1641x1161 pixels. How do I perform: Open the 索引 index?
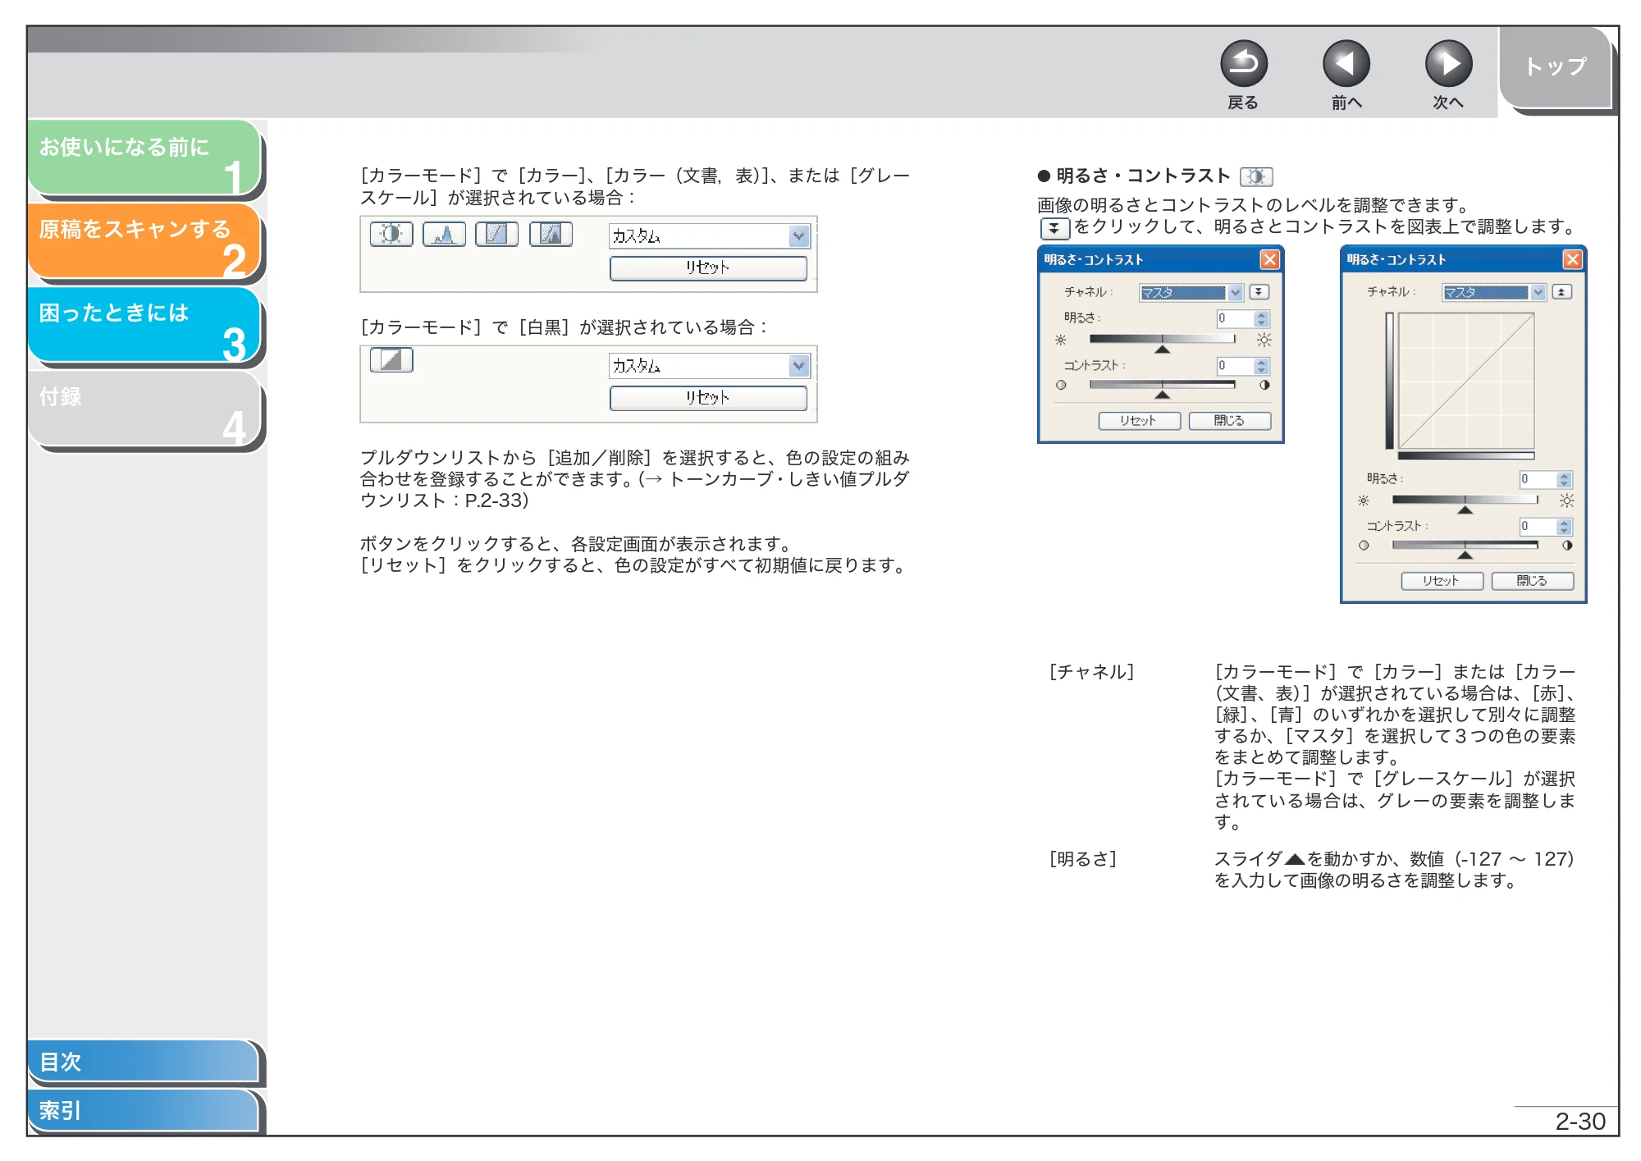click(144, 1110)
